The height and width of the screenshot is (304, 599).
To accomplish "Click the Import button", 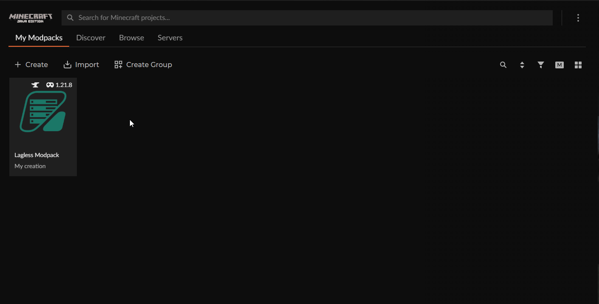I will click(81, 64).
